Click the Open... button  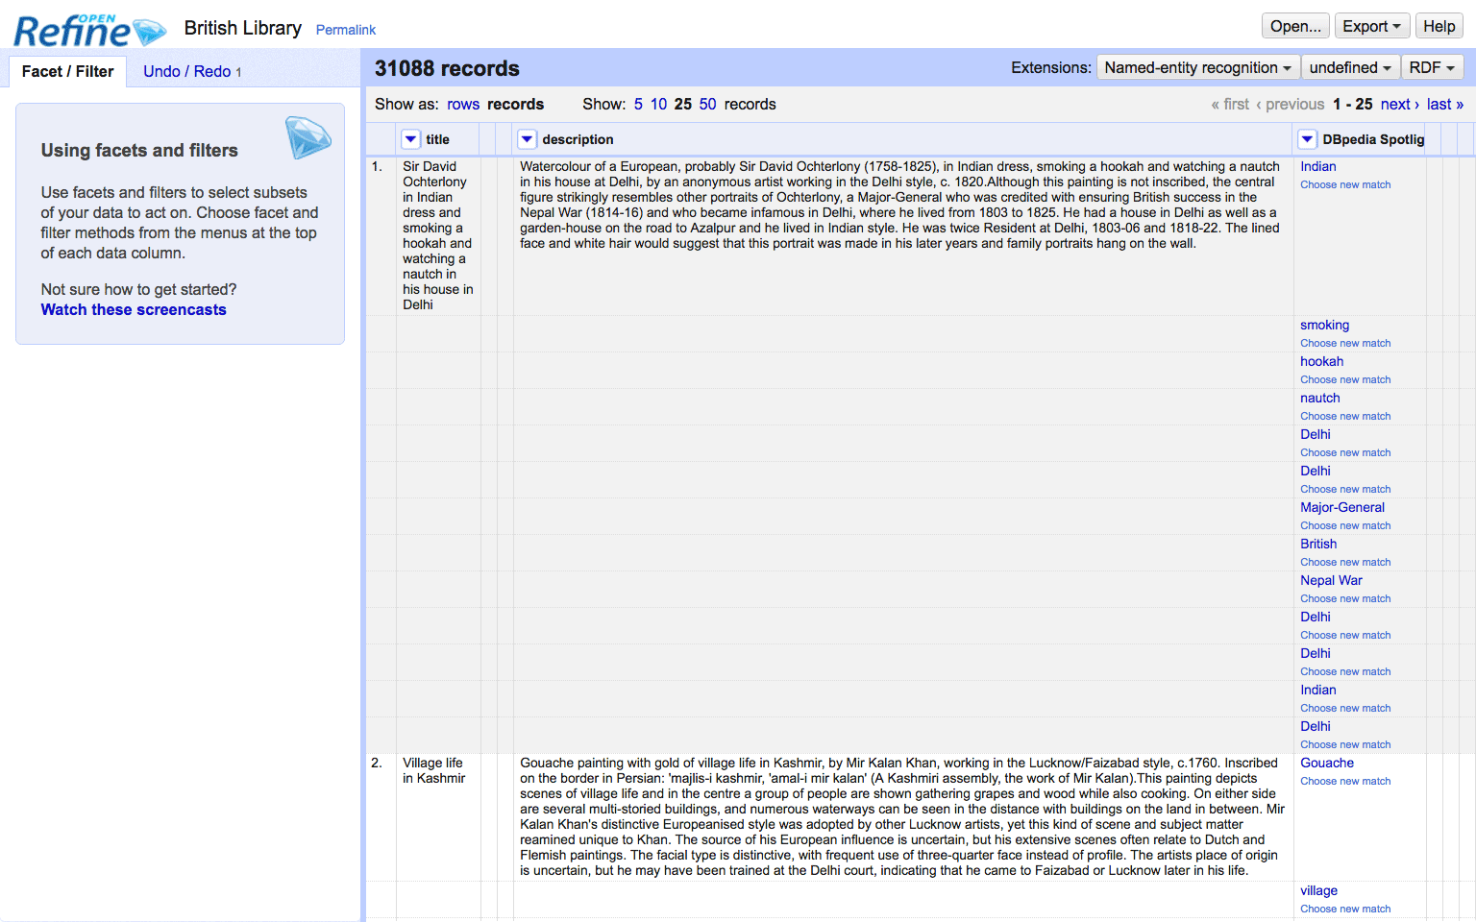[1294, 26]
